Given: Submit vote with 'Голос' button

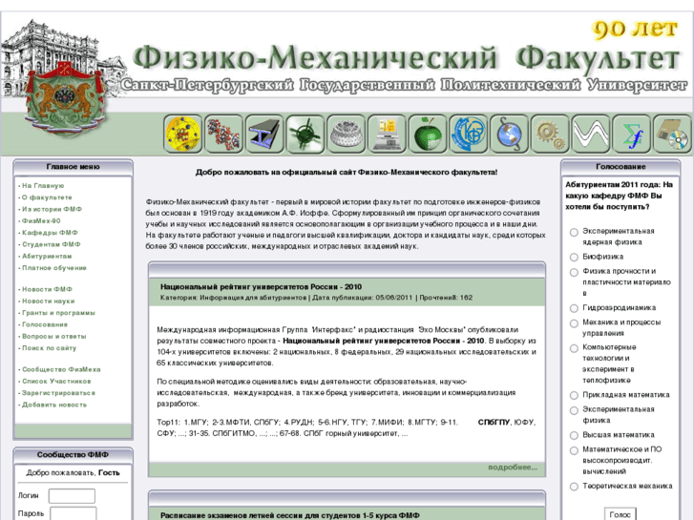Looking at the screenshot, I should 620,514.
